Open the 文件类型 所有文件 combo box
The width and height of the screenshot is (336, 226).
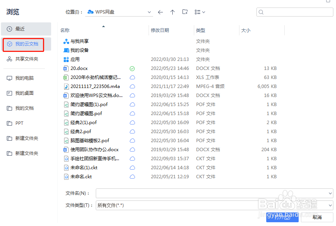tap(214, 205)
